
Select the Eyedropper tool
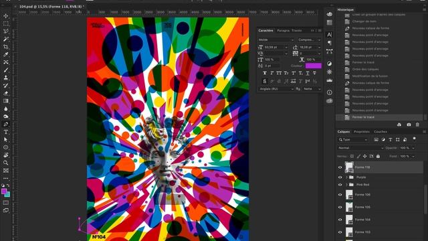(6, 54)
